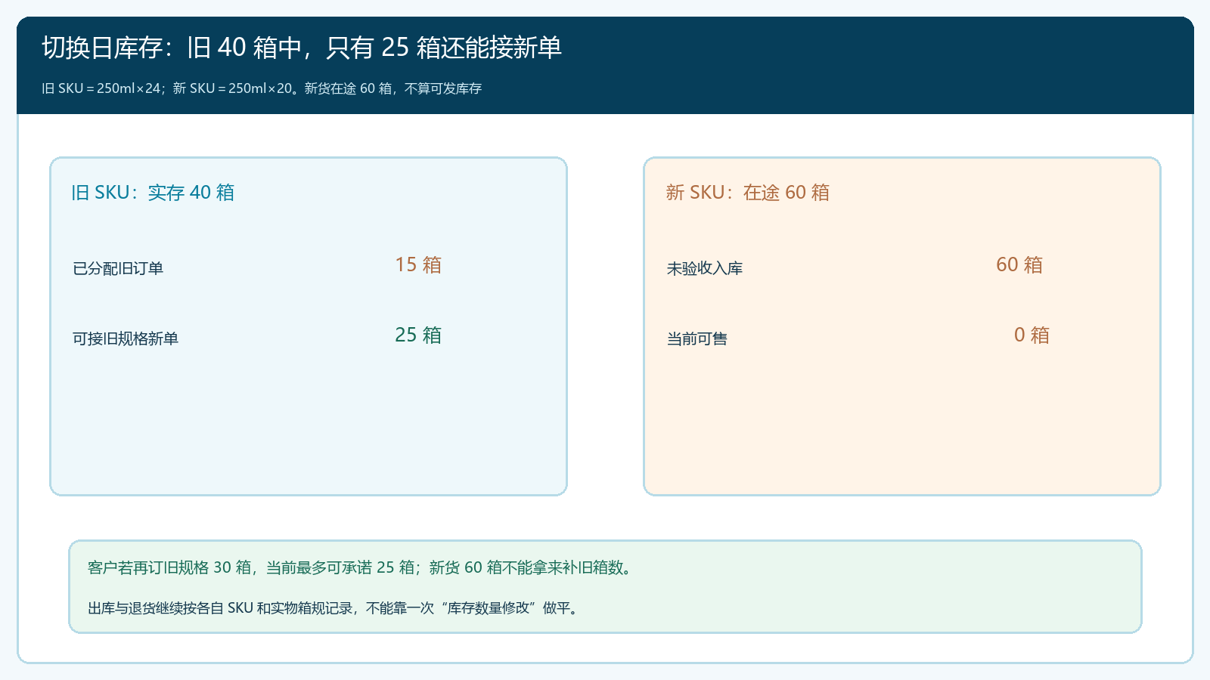Click the sentence starting '客户若再订旧规格 30 箱'
The height and width of the screenshot is (680, 1210).
tap(360, 567)
